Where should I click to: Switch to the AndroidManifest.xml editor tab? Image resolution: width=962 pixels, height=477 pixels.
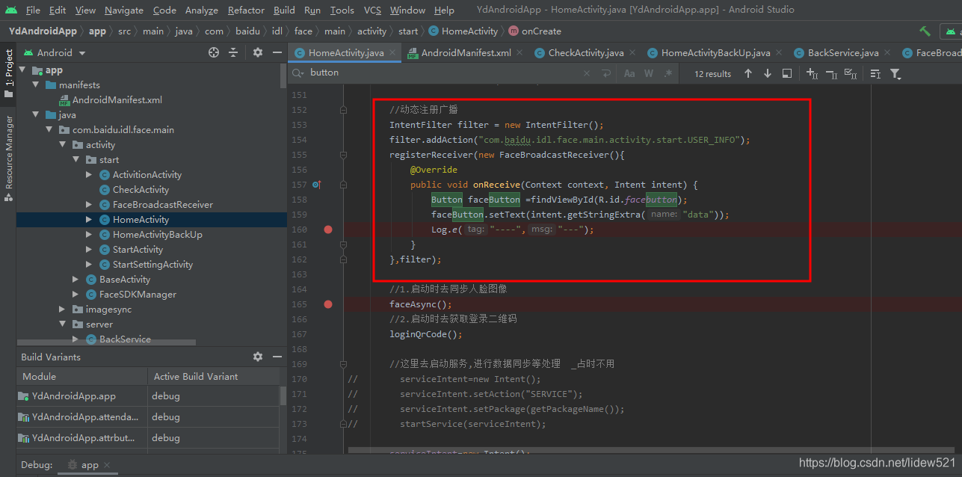(466, 53)
